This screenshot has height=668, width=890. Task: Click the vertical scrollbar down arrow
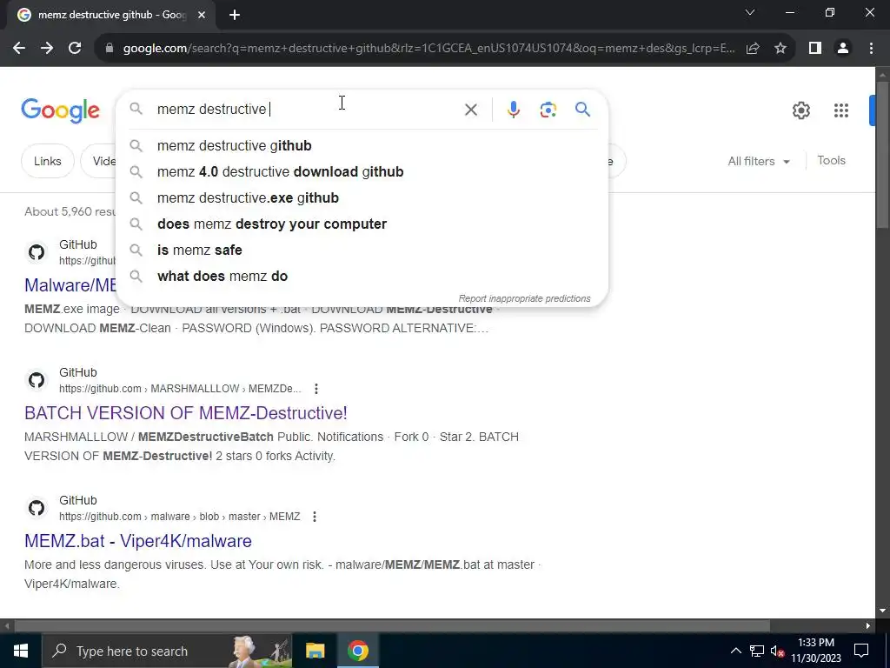click(x=883, y=611)
